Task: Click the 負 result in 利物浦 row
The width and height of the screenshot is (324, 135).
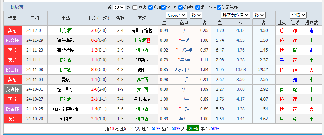Action: tap(282, 119)
